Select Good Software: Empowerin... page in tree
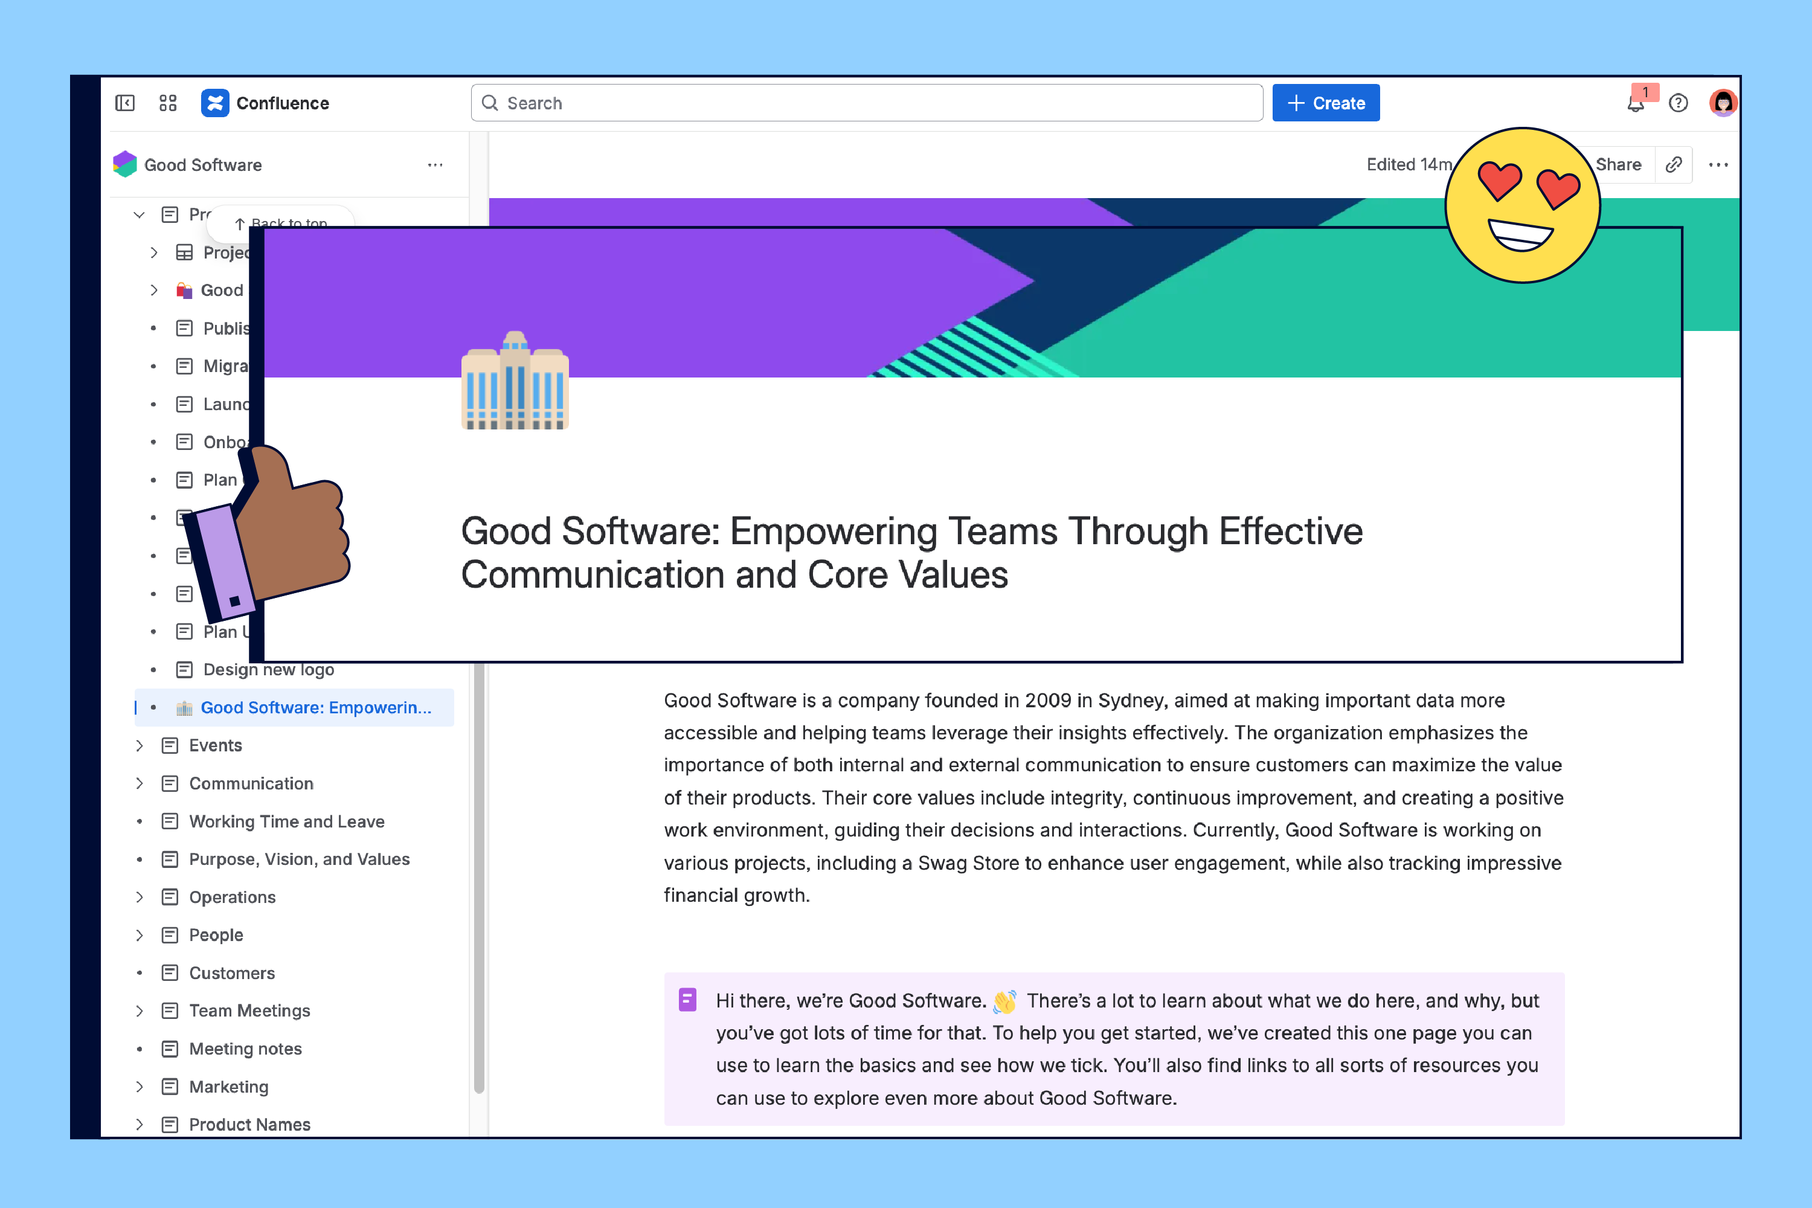The image size is (1812, 1208). click(294, 708)
